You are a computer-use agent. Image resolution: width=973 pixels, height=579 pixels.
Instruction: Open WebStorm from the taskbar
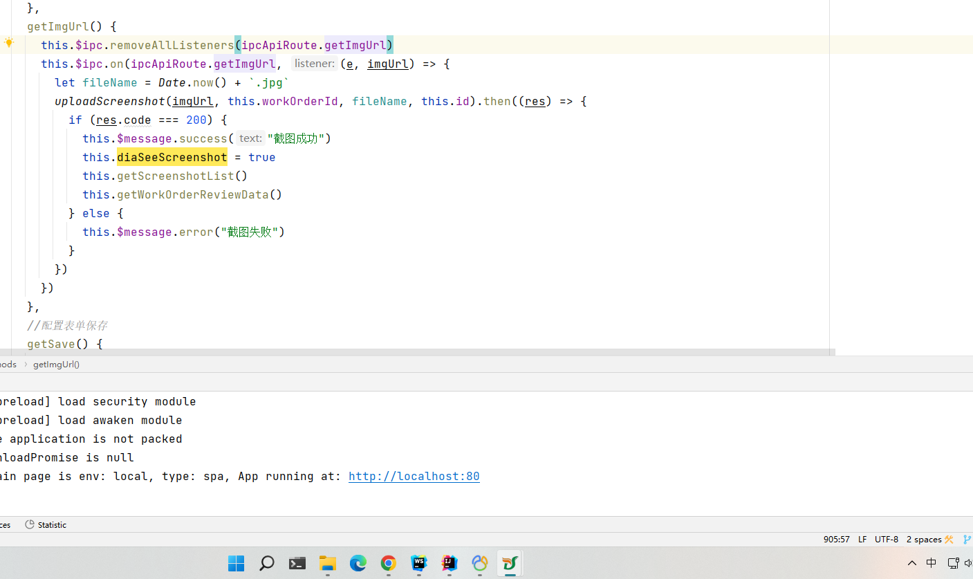[419, 563]
